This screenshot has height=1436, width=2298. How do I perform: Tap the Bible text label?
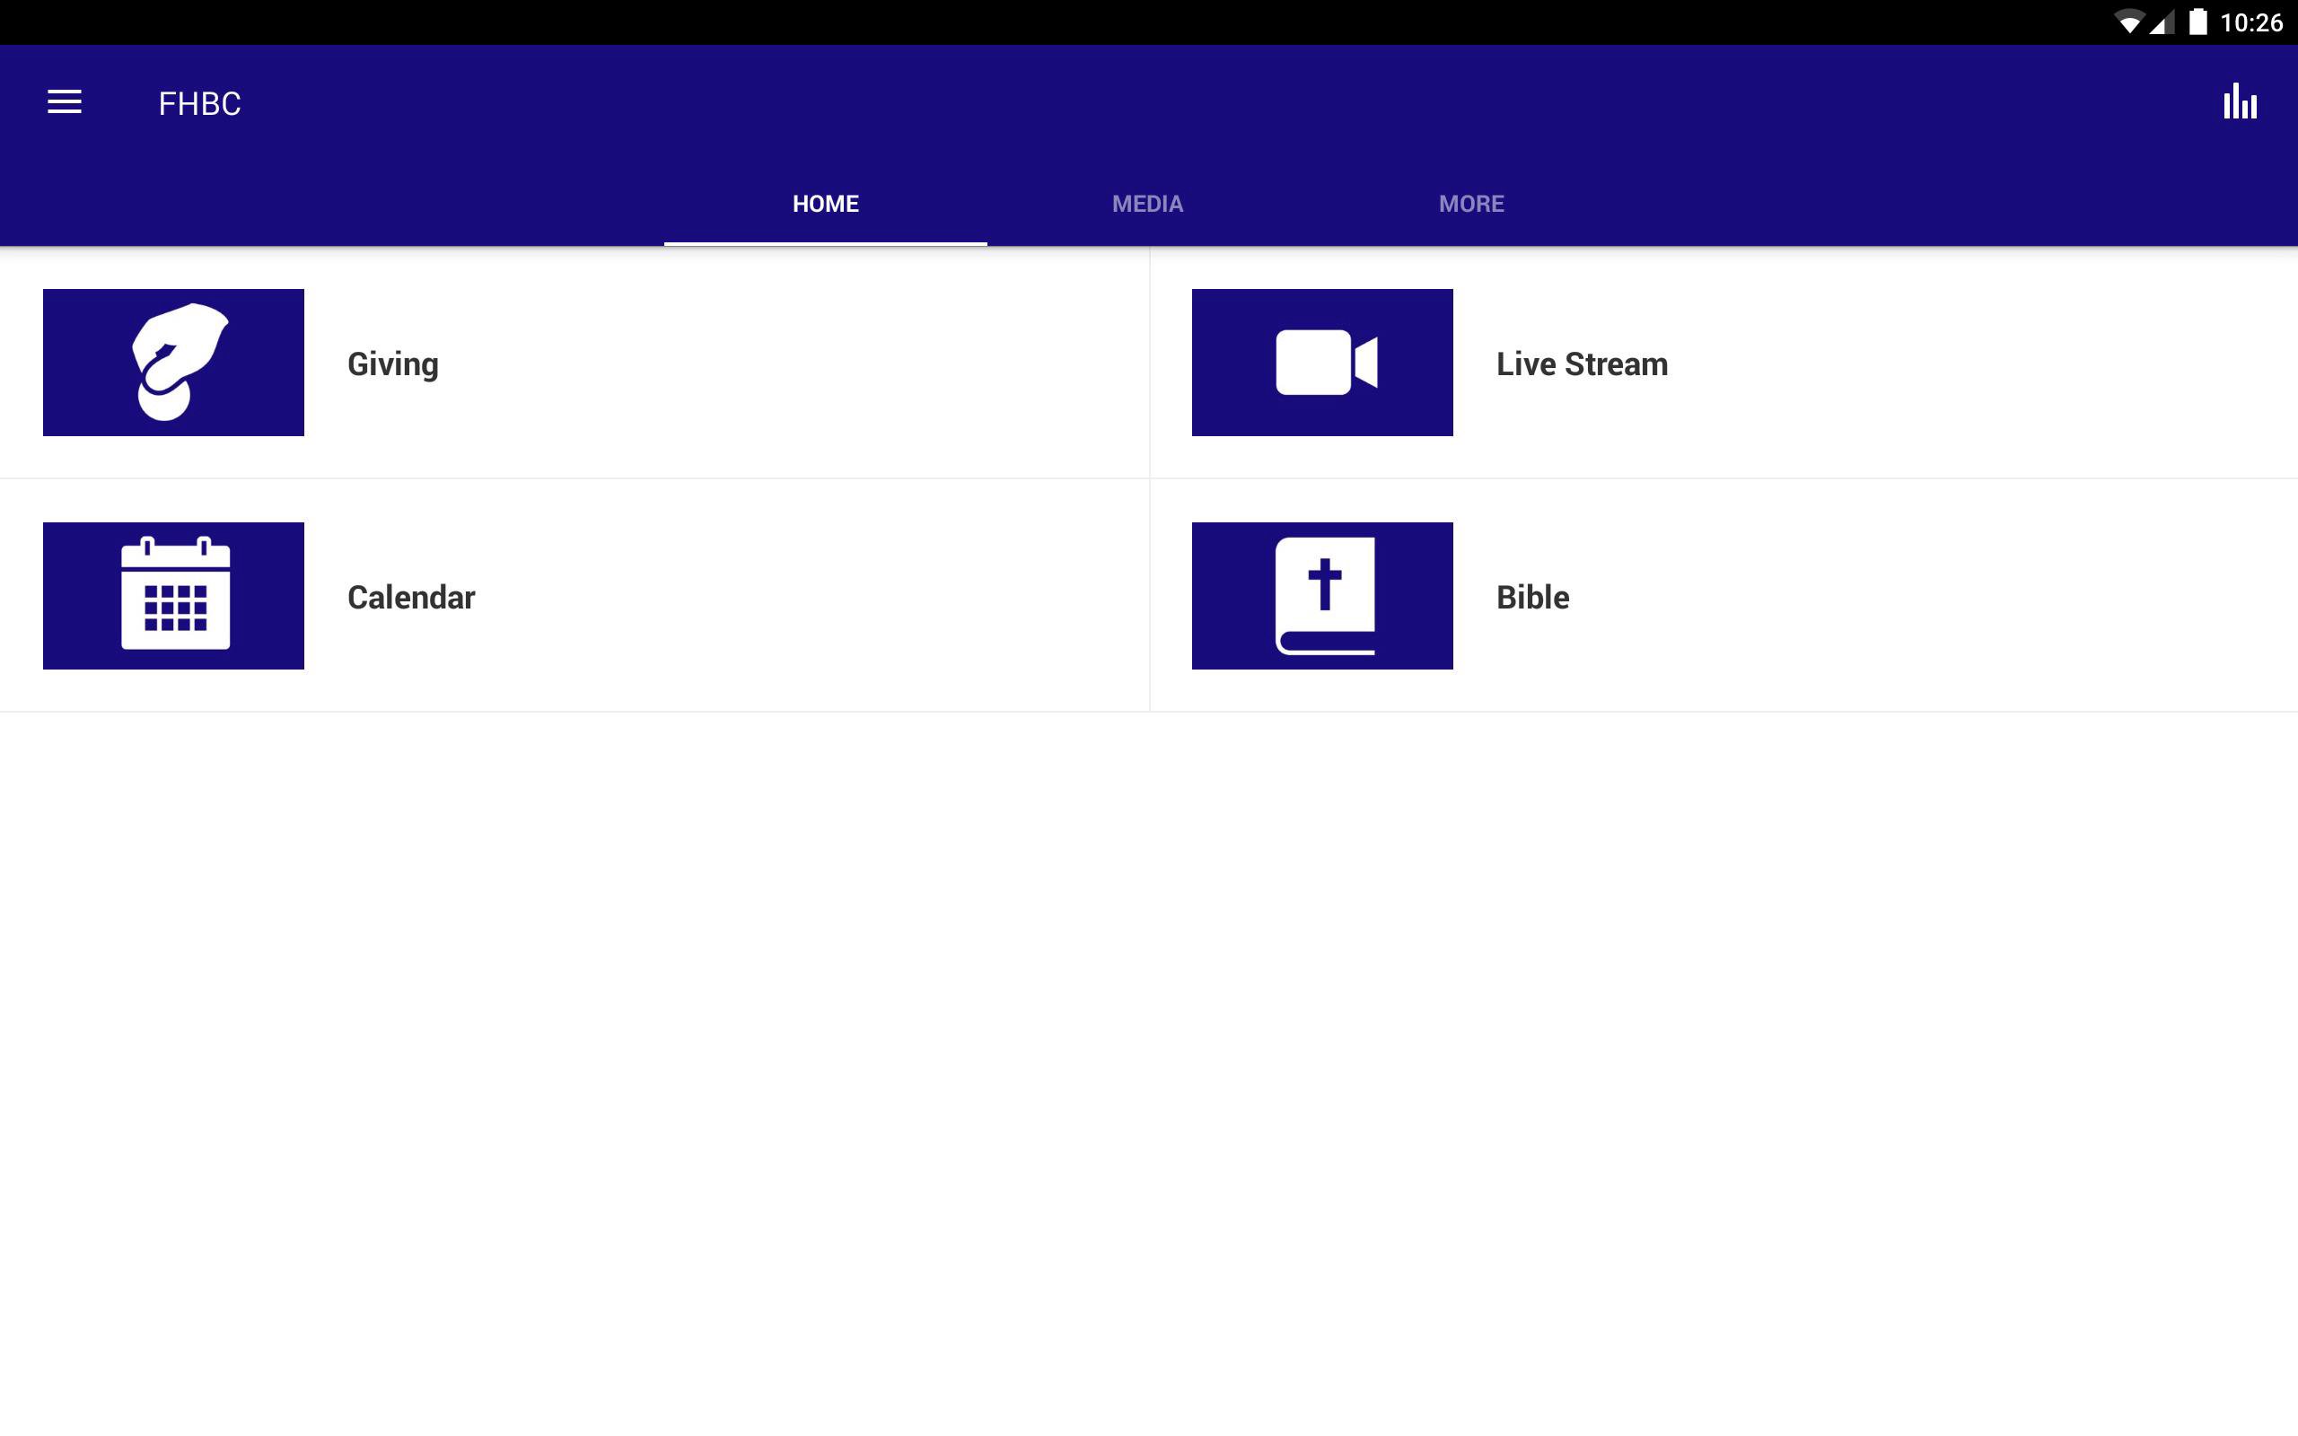click(x=1531, y=598)
